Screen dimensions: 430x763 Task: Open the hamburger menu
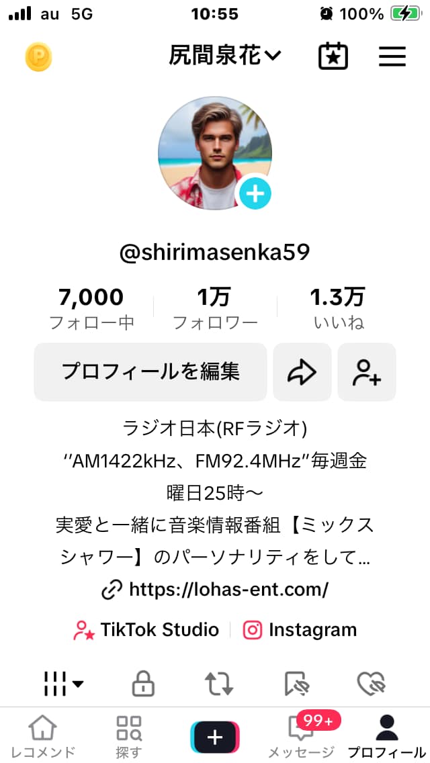pyautogui.click(x=392, y=56)
